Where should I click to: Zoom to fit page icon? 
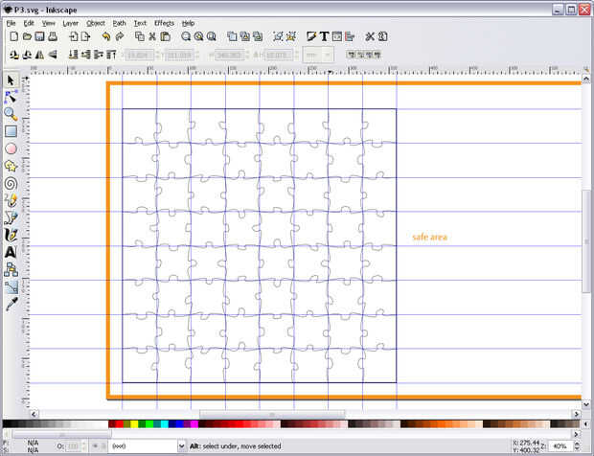tap(212, 36)
